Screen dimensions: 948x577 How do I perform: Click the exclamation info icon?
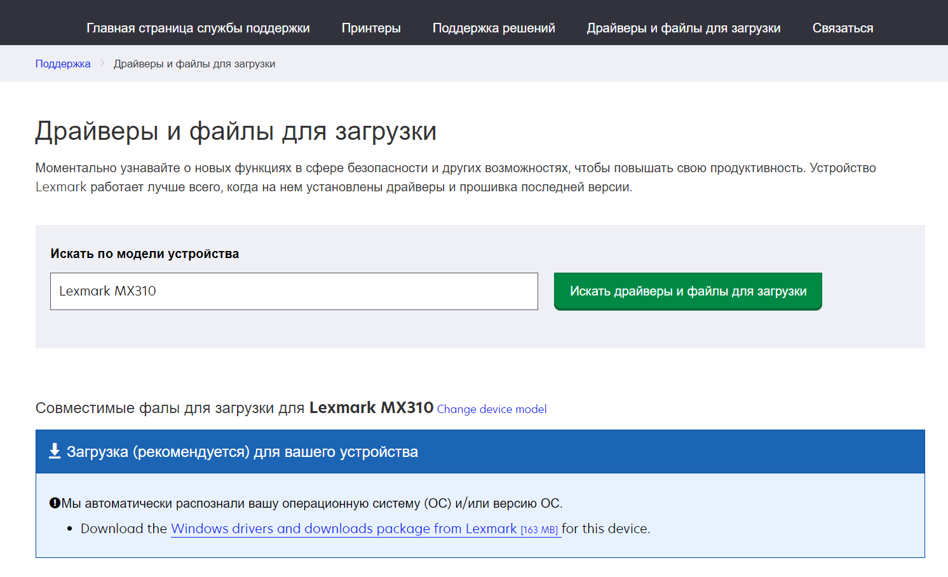click(x=55, y=503)
